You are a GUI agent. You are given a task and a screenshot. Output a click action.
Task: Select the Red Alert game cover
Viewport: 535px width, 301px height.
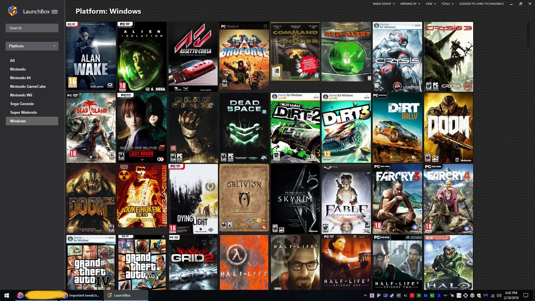(346, 52)
